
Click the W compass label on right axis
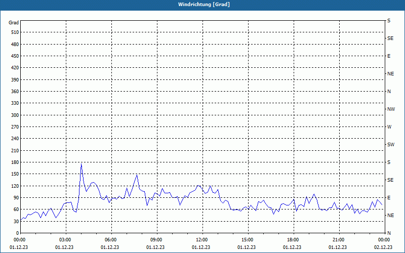coord(389,127)
